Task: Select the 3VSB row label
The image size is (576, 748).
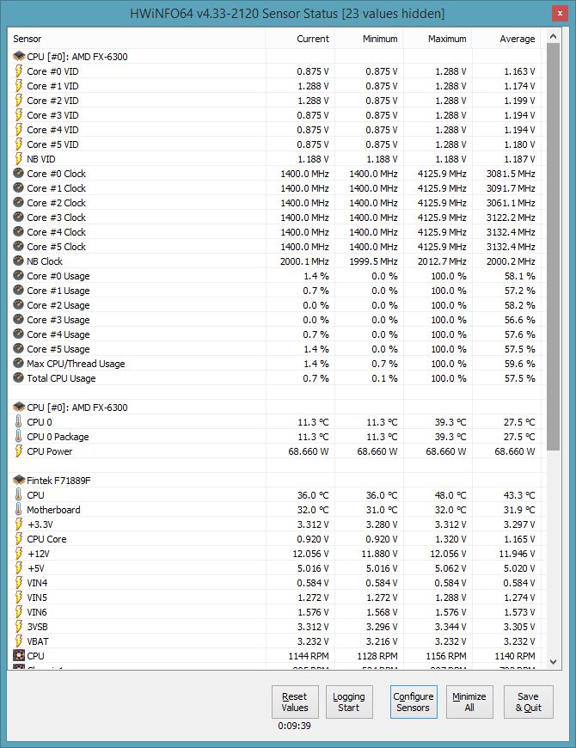Action: [37, 627]
